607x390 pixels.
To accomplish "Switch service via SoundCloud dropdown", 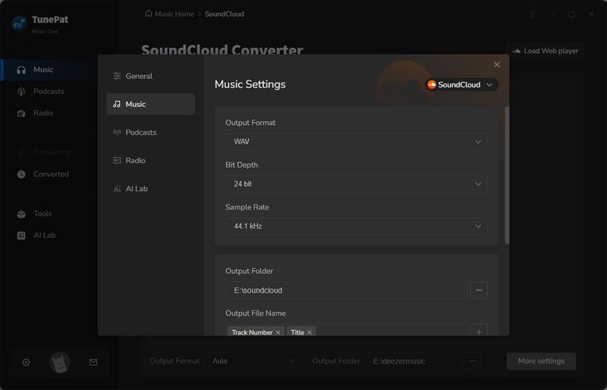I will click(x=461, y=85).
